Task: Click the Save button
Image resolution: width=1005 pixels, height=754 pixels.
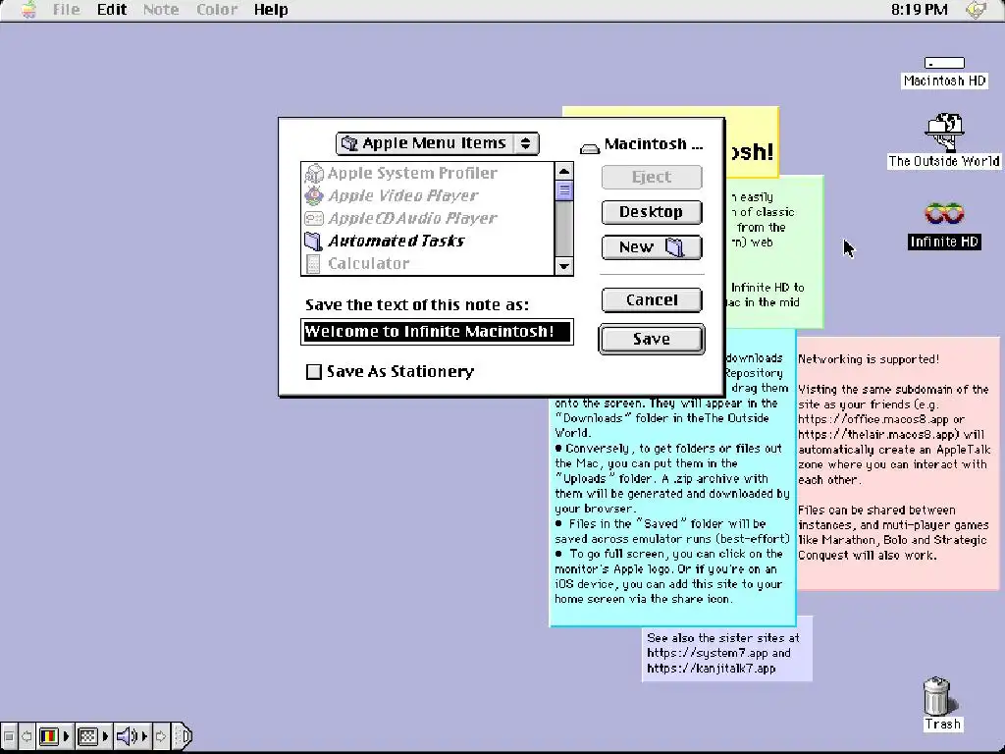Action: (652, 339)
